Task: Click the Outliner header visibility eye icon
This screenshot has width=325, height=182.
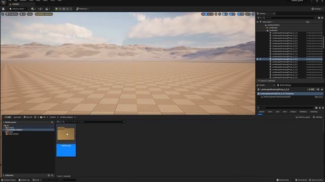Action: pos(257,22)
